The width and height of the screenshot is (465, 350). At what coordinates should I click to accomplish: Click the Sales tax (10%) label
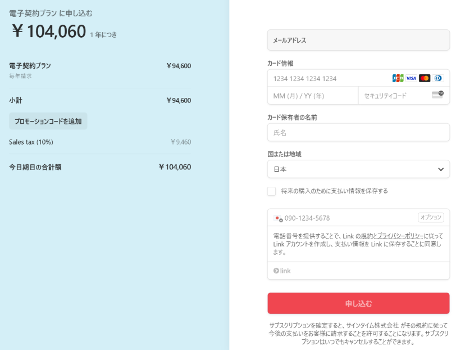pos(31,142)
